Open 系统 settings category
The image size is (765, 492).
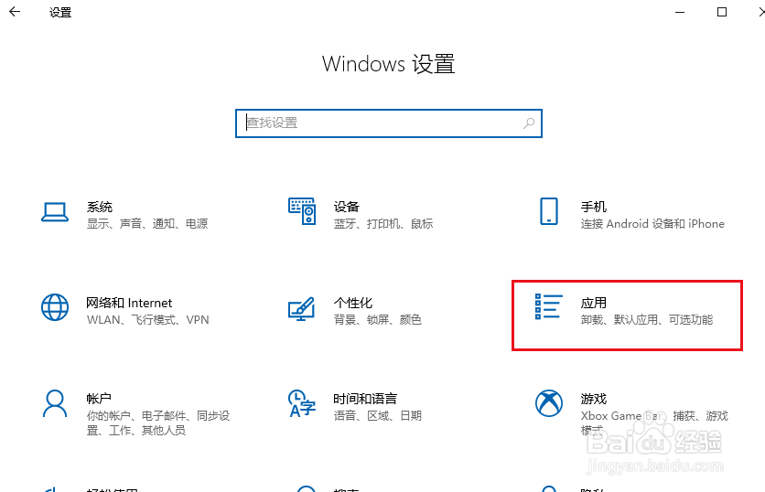pyautogui.click(x=100, y=207)
